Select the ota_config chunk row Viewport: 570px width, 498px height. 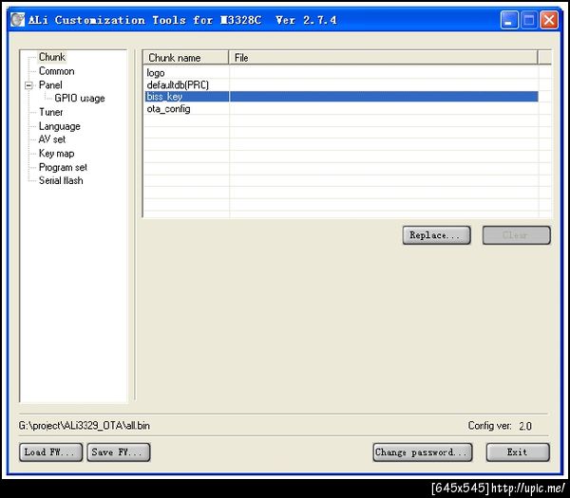click(341, 109)
